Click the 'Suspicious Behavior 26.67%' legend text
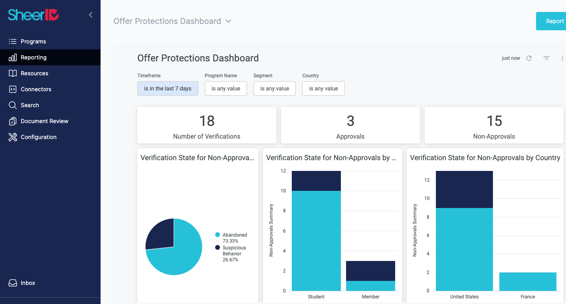Image resolution: width=566 pixels, height=304 pixels. coord(234,254)
